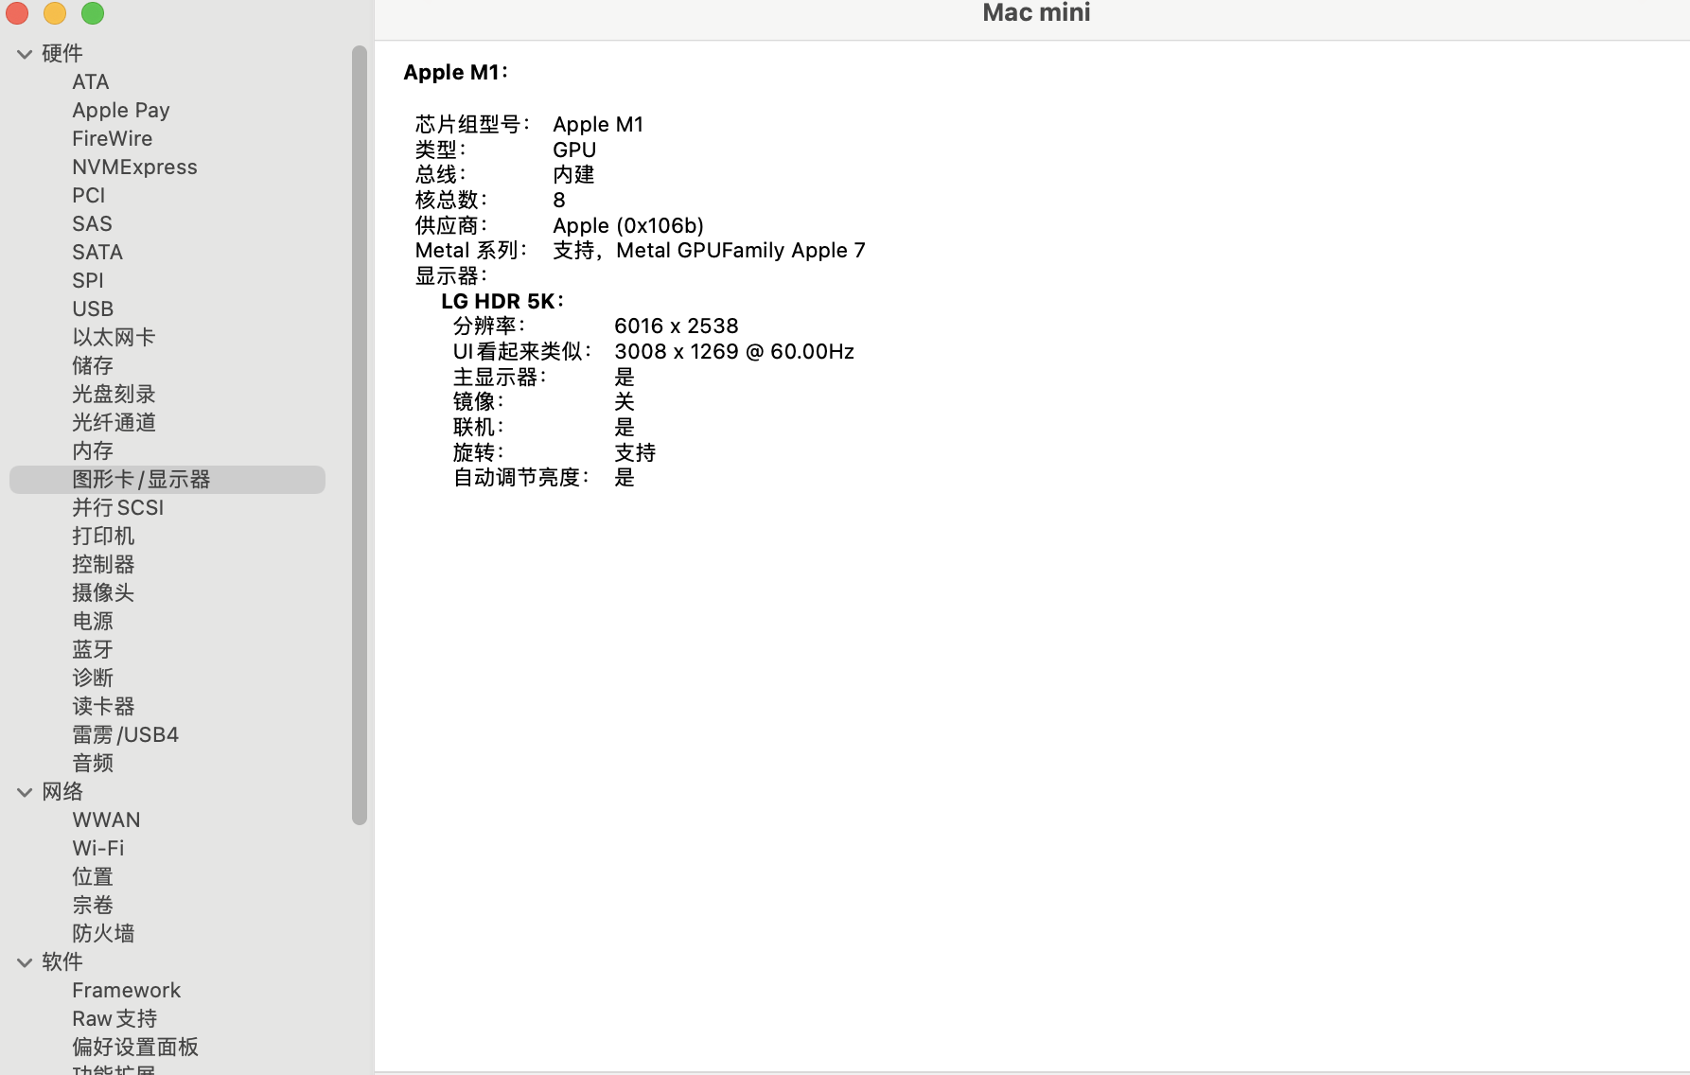Click the sidebar vertical scrollbar
Image resolution: width=1690 pixels, height=1075 pixels.
[360, 435]
